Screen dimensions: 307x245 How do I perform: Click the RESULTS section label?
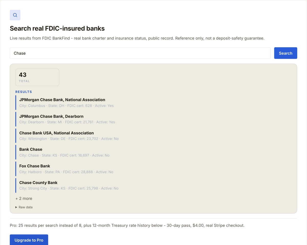[24, 92]
